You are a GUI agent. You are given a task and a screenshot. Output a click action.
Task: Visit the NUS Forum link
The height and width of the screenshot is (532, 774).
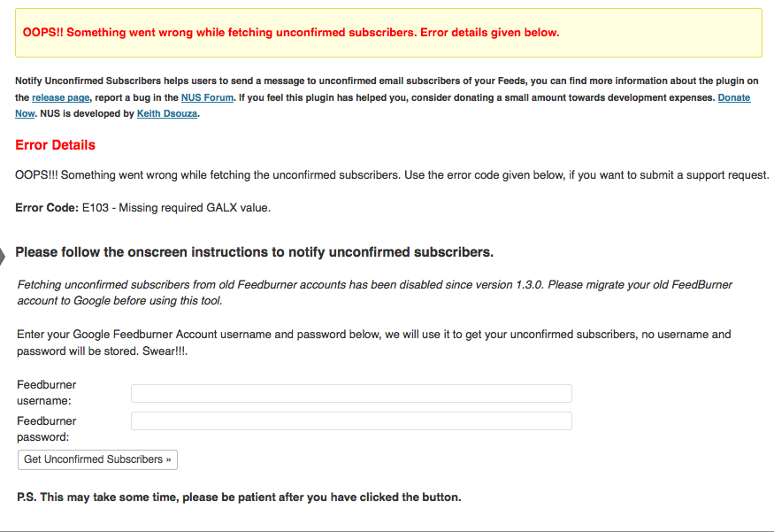207,97
